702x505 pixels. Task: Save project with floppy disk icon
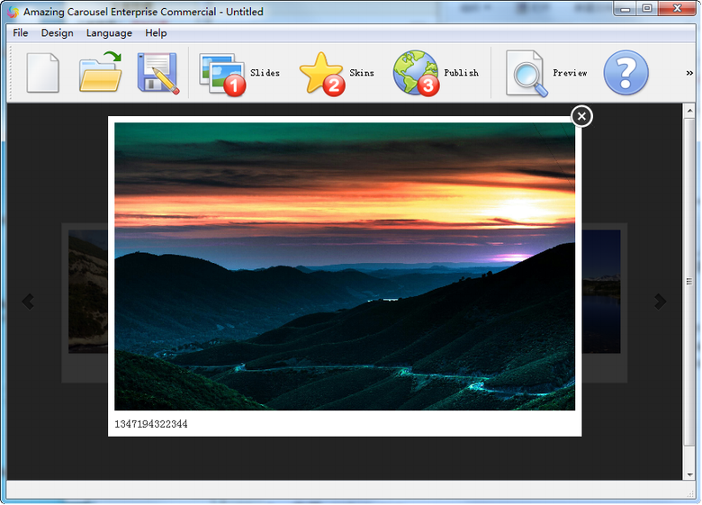tap(157, 73)
